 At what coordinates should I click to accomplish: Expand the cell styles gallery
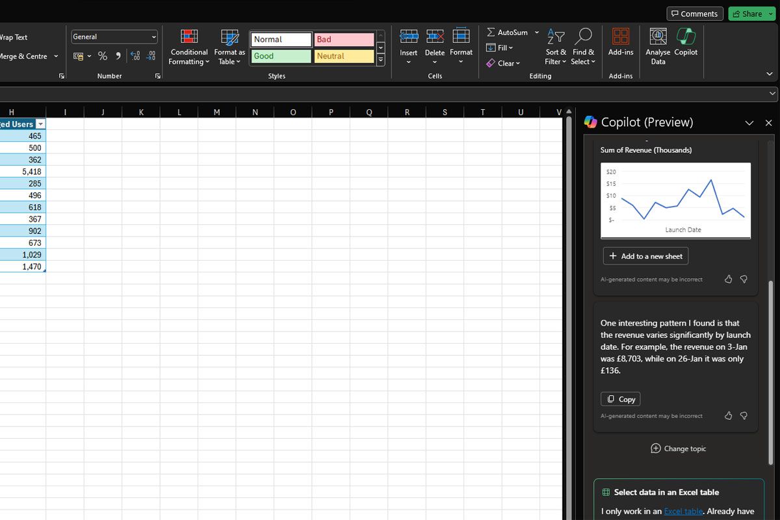click(381, 60)
